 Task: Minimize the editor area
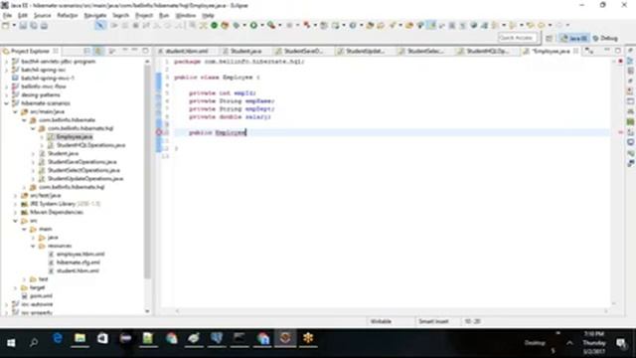pos(607,51)
